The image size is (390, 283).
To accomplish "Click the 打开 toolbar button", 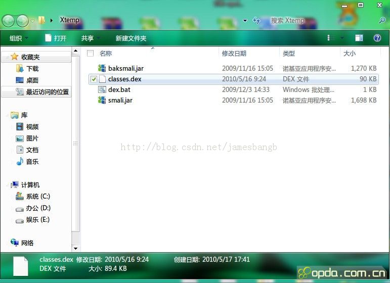I will (56, 38).
